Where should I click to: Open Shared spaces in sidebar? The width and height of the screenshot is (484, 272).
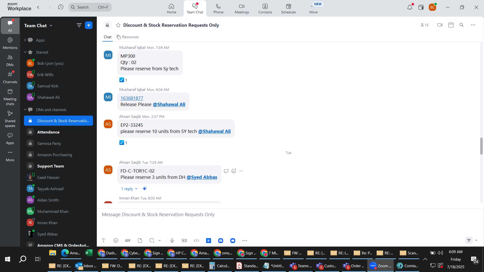tap(10, 119)
